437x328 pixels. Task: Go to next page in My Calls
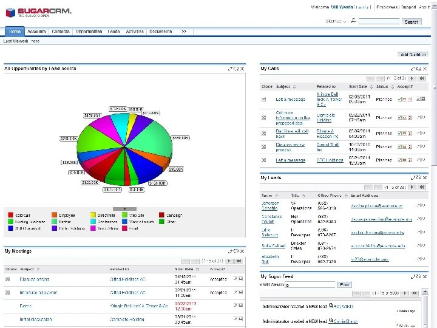pos(412,78)
